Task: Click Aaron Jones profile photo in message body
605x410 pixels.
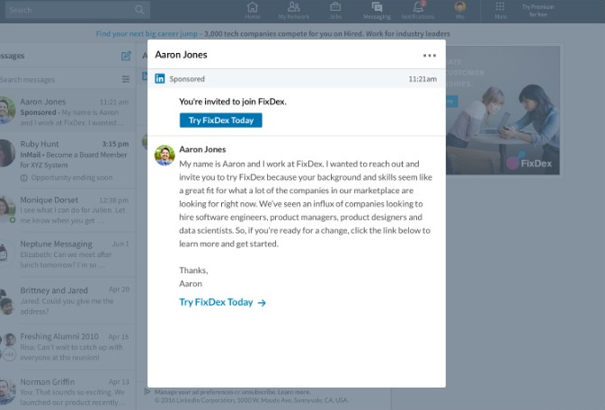Action: pos(165,156)
